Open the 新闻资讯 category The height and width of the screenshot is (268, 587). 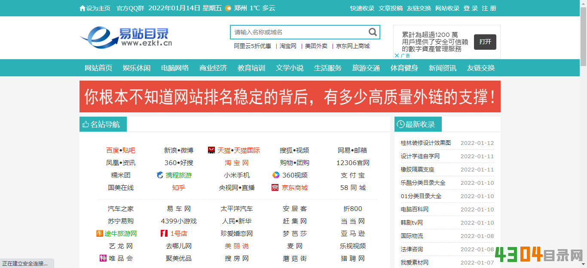[x=443, y=68]
